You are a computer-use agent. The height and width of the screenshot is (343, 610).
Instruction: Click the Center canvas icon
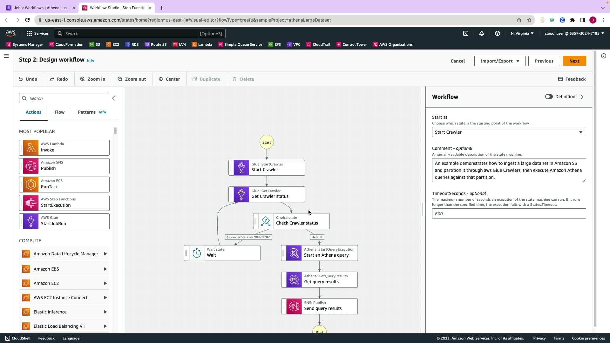(161, 79)
